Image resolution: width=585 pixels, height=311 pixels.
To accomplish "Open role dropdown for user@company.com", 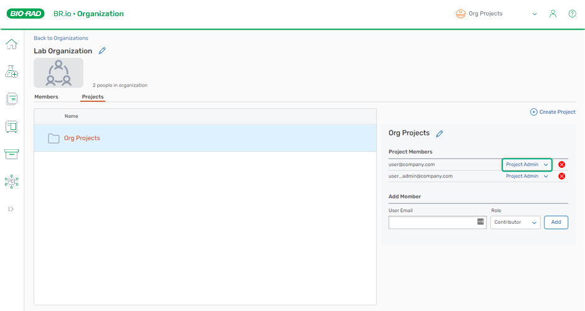I will [x=527, y=165].
